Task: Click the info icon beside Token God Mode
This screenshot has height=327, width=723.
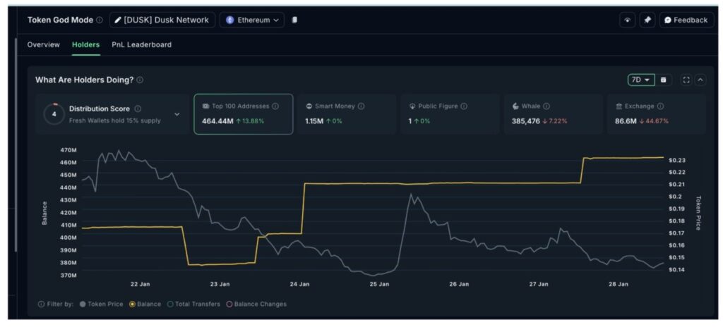Action: (x=100, y=20)
